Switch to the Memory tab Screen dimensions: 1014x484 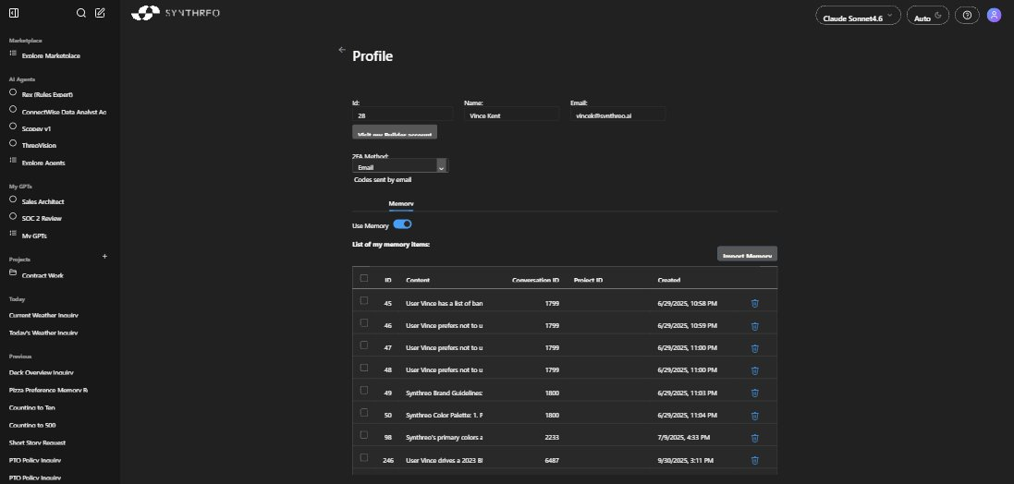pos(400,203)
